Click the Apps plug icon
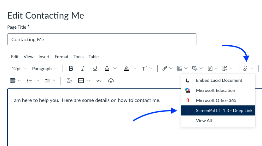Screen dimensions: 262x146 point(245,68)
